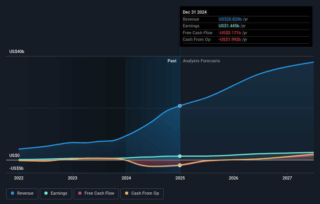Image resolution: width=320 pixels, height=204 pixels.
Task: Click the -US$5b y-axis label
Action: point(16,168)
